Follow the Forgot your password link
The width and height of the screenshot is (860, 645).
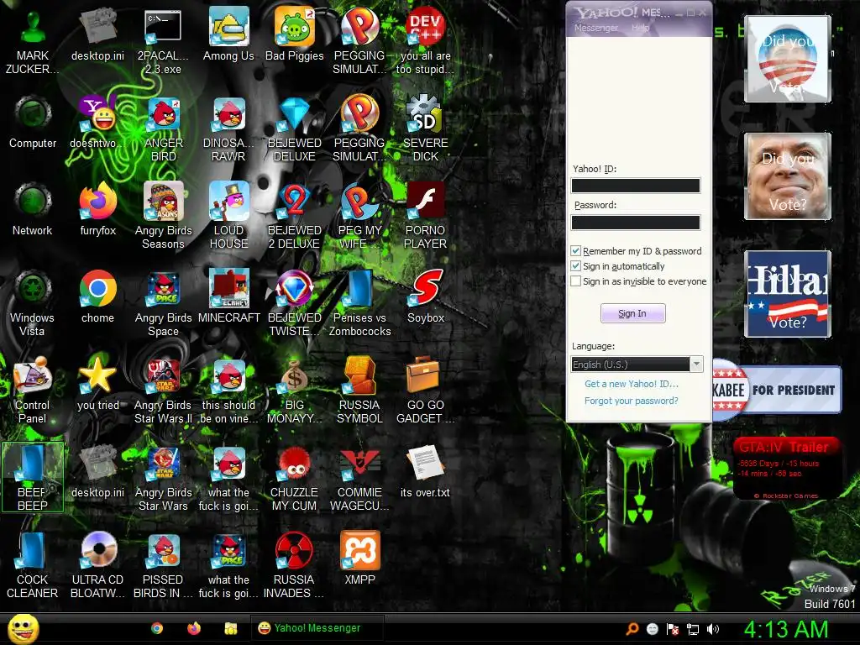[632, 401]
